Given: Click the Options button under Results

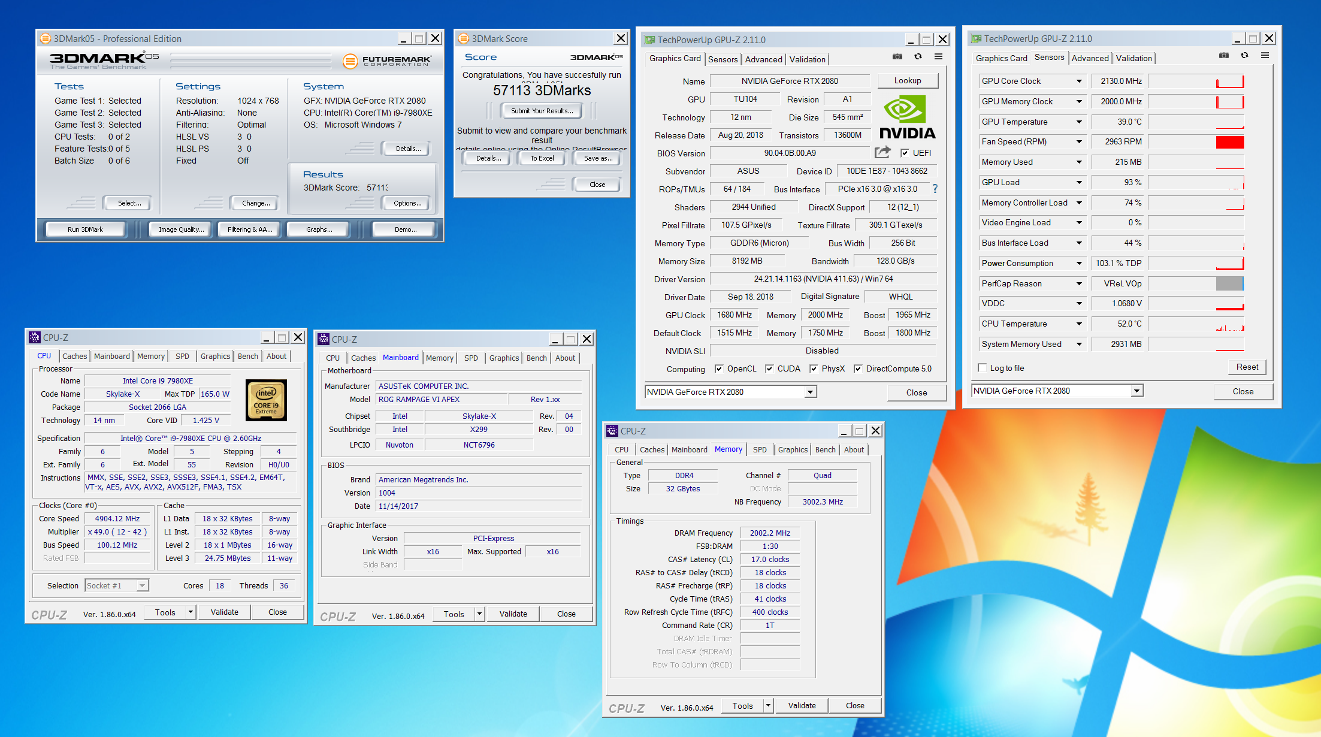Looking at the screenshot, I should 407,204.
